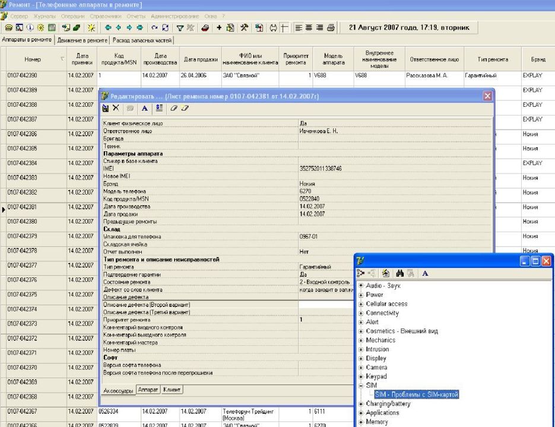Expand the Display tree node
555x427 pixels.
pyautogui.click(x=361, y=359)
